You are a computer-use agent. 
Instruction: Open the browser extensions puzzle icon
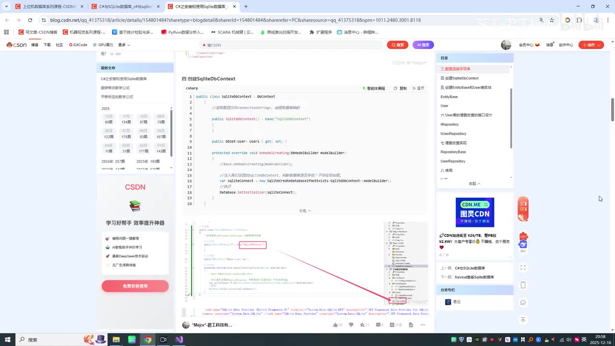(x=579, y=20)
